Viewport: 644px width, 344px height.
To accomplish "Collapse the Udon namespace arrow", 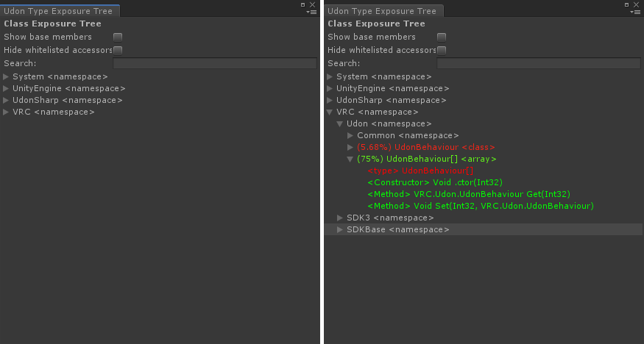I will click(340, 123).
